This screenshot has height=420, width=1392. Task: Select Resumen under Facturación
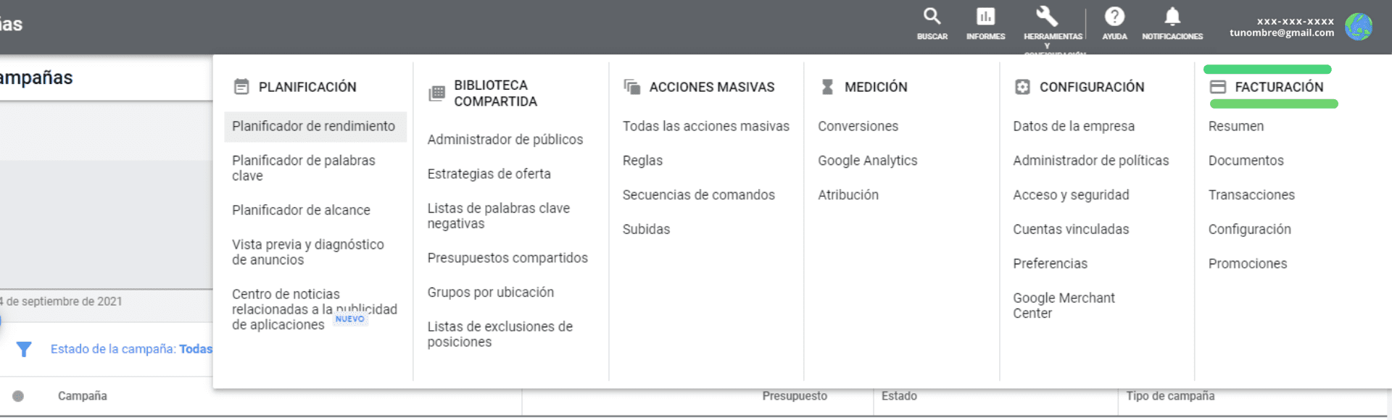(1235, 127)
